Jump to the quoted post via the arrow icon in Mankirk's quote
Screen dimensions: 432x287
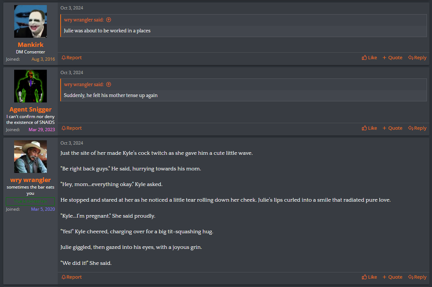109,20
